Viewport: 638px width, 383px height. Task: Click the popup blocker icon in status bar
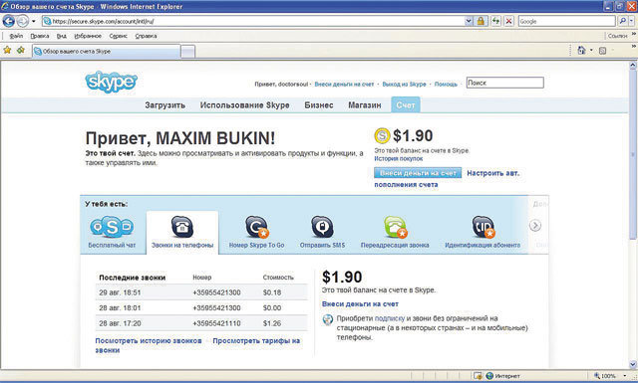(478, 376)
